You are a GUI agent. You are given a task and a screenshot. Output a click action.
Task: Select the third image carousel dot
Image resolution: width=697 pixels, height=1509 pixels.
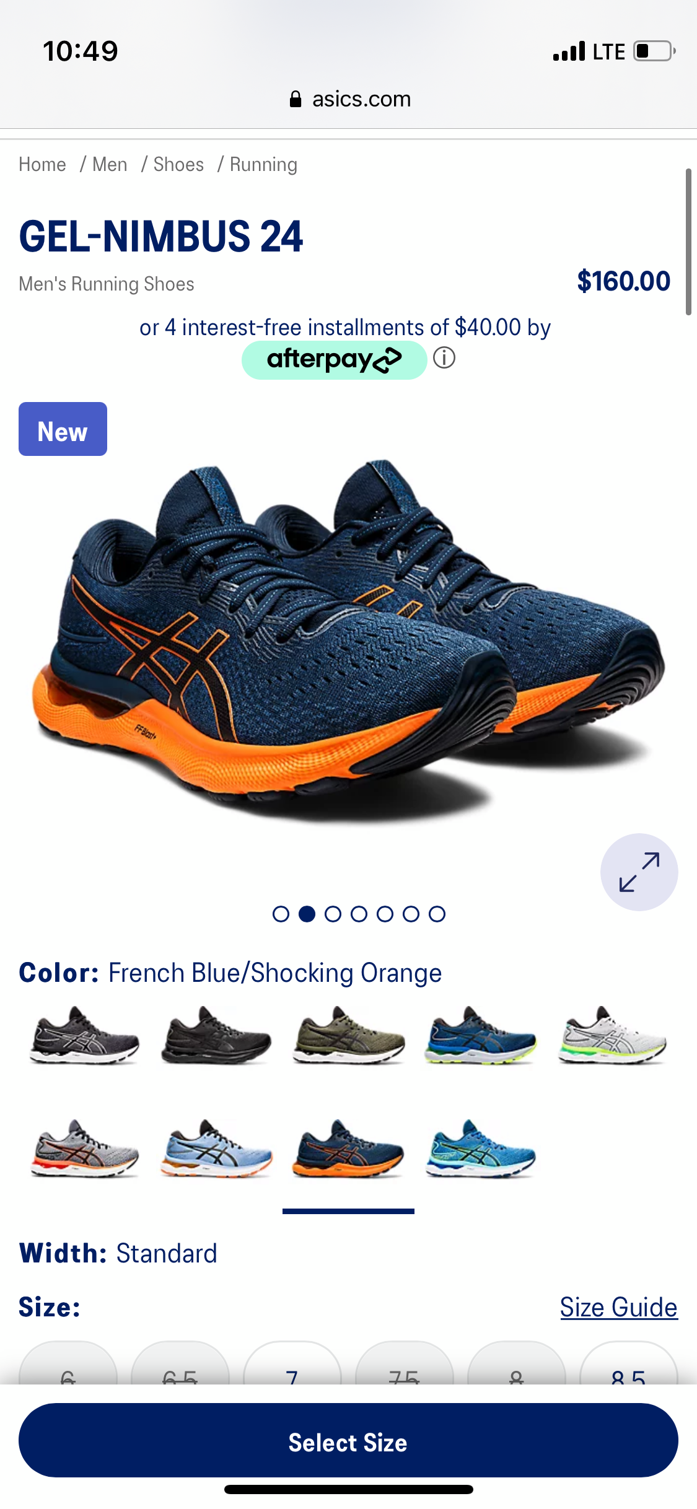pyautogui.click(x=333, y=914)
